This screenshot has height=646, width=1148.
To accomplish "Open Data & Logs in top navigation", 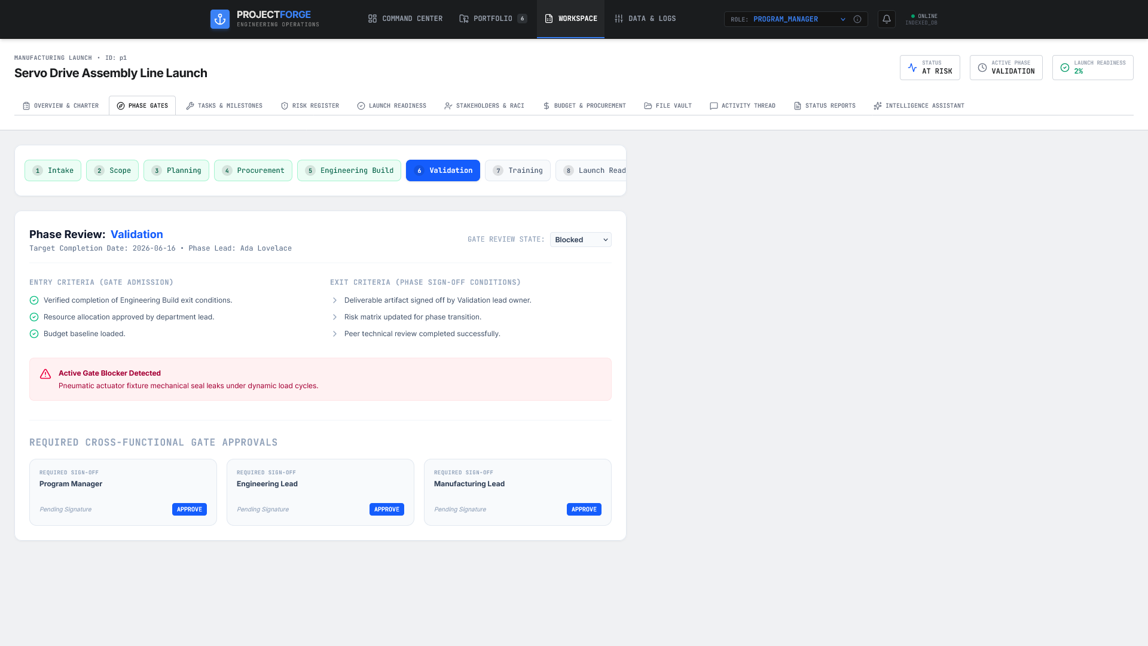I will tap(645, 19).
